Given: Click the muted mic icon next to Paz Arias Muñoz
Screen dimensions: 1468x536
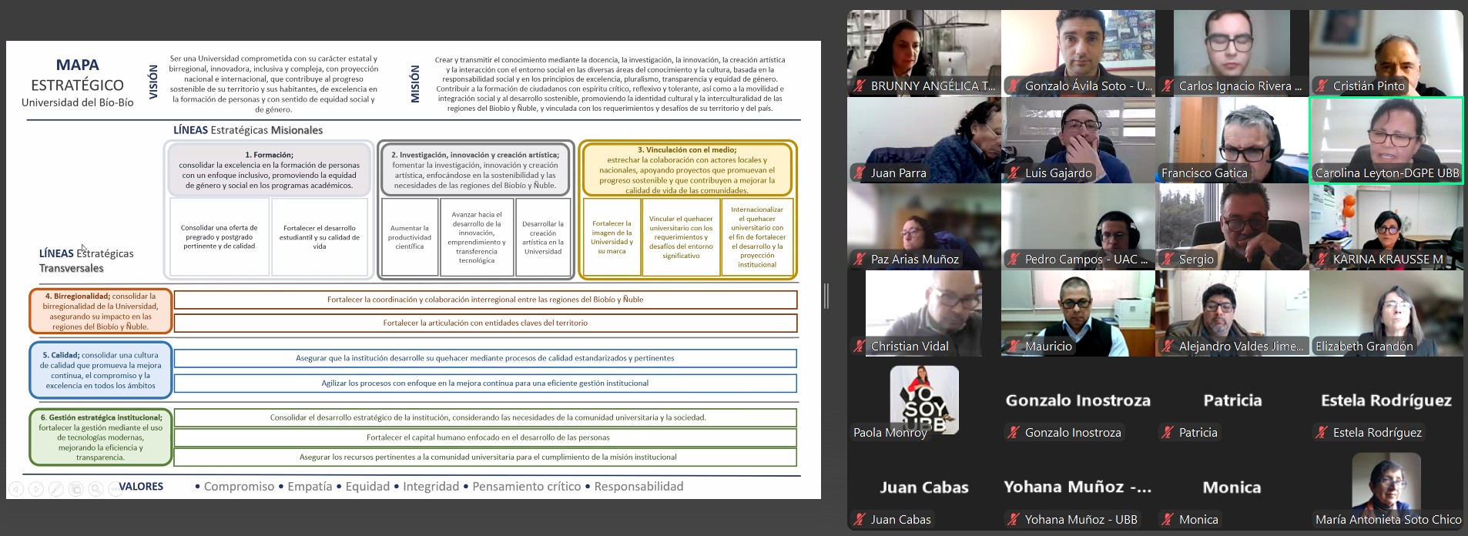Looking at the screenshot, I should (860, 260).
